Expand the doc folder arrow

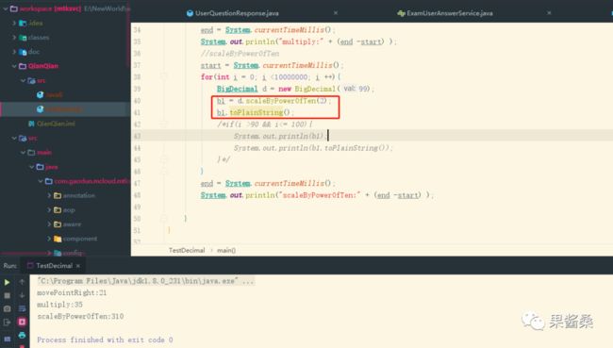14,52
